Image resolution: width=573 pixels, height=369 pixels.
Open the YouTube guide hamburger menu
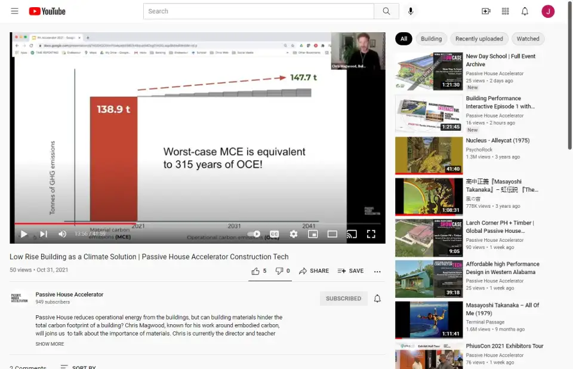(x=14, y=11)
